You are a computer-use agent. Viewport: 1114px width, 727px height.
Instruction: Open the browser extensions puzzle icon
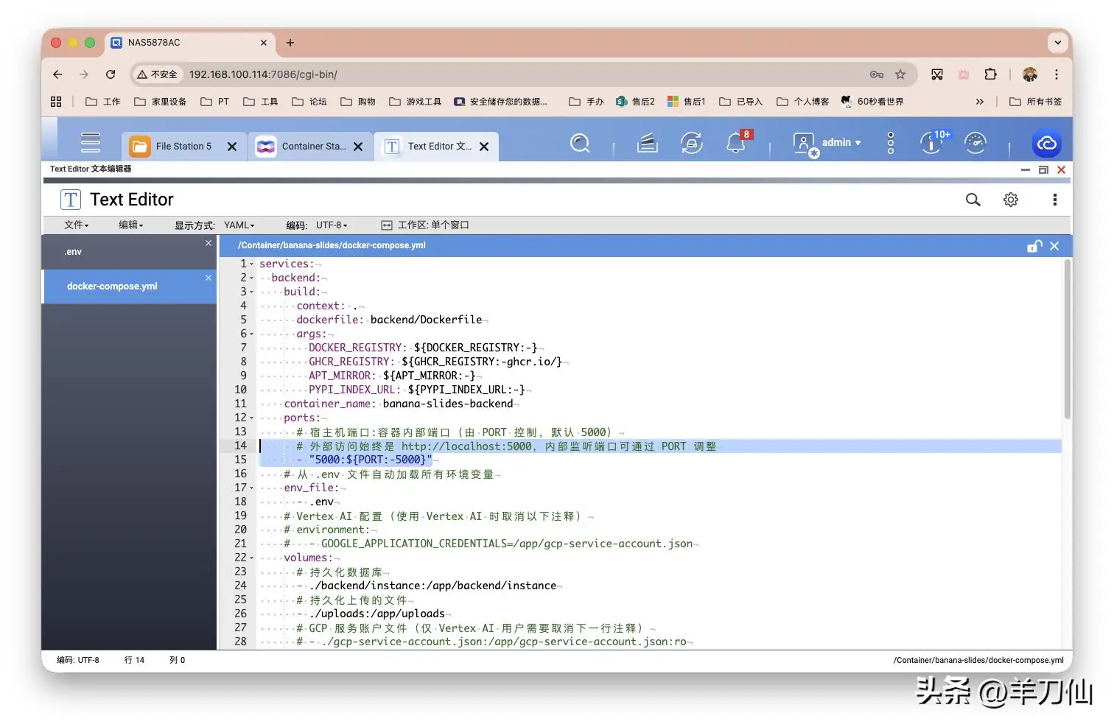coord(991,74)
